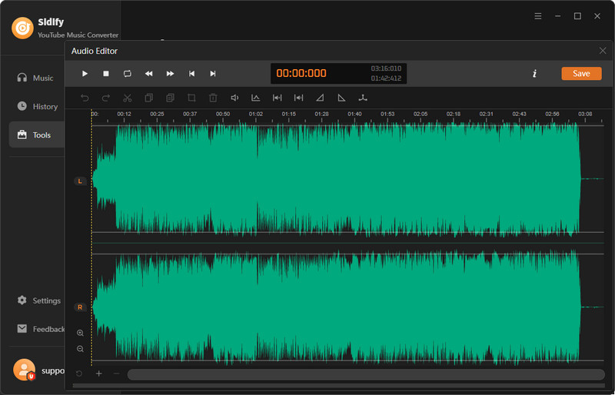Click the 02:05 timeline marker

421,114
